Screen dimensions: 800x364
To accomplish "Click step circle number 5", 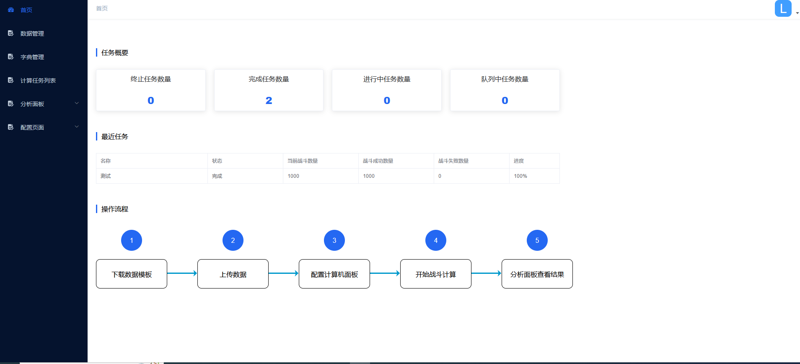I will click(537, 240).
